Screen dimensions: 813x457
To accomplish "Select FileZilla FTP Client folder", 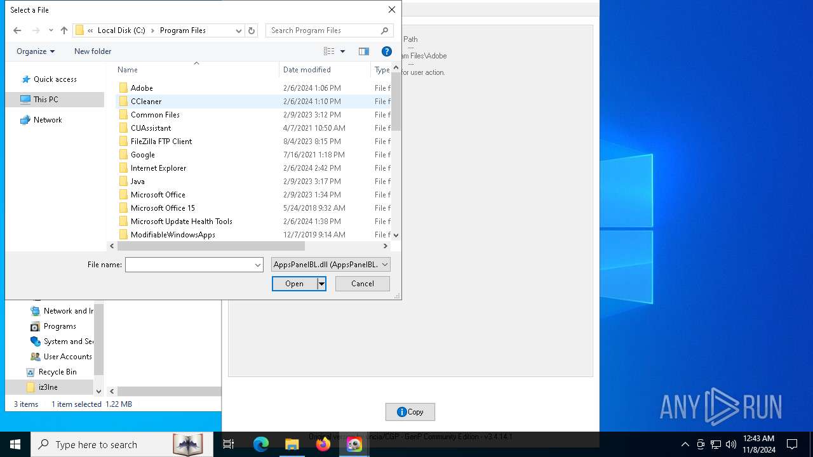I will (161, 142).
